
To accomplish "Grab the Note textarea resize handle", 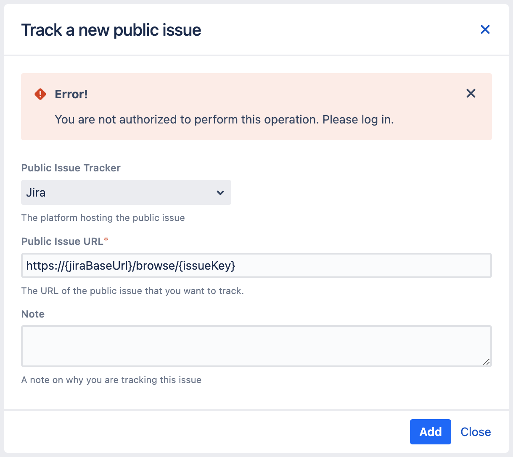I will click(x=486, y=362).
